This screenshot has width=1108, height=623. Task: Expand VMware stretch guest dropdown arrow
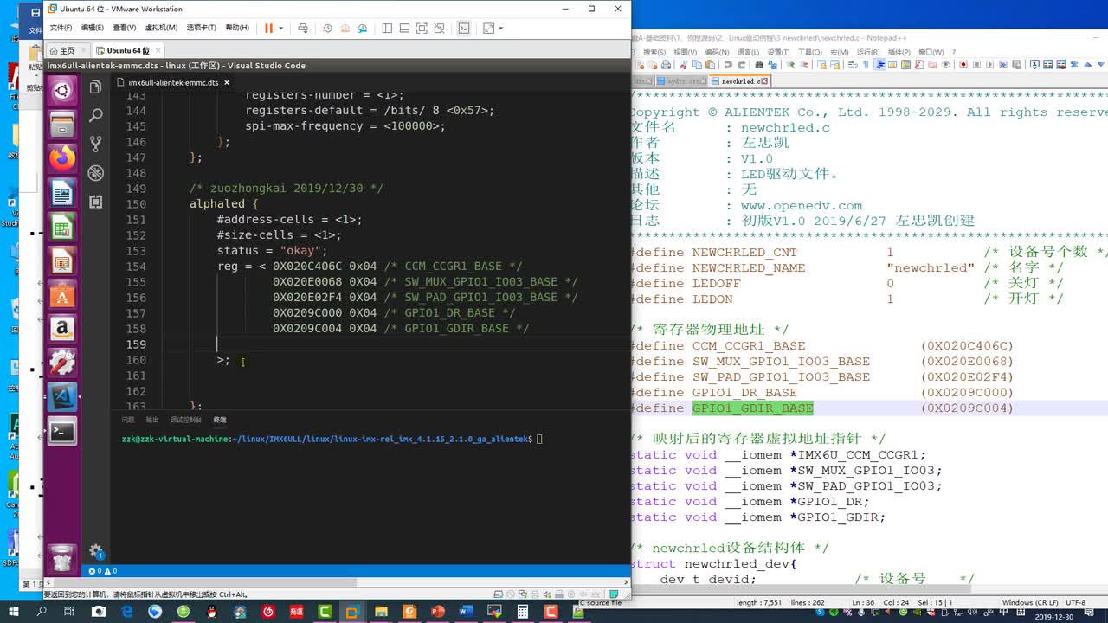(x=501, y=28)
